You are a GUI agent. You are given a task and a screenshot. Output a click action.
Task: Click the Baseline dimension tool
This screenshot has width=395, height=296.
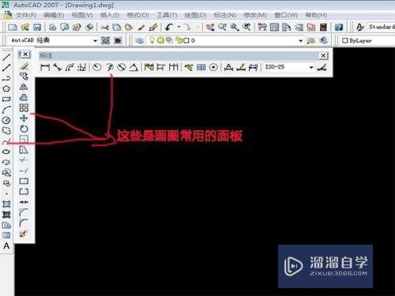point(161,67)
